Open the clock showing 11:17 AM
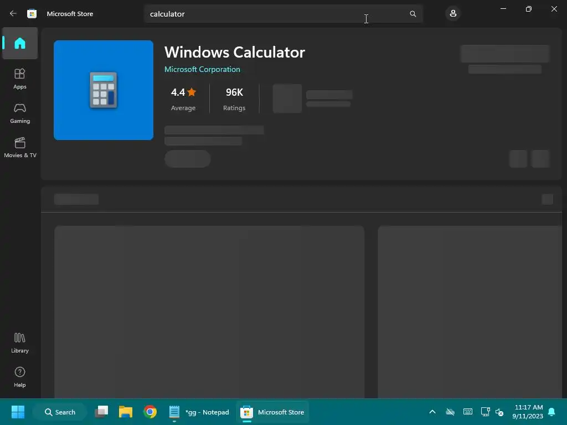567x425 pixels. 528,412
